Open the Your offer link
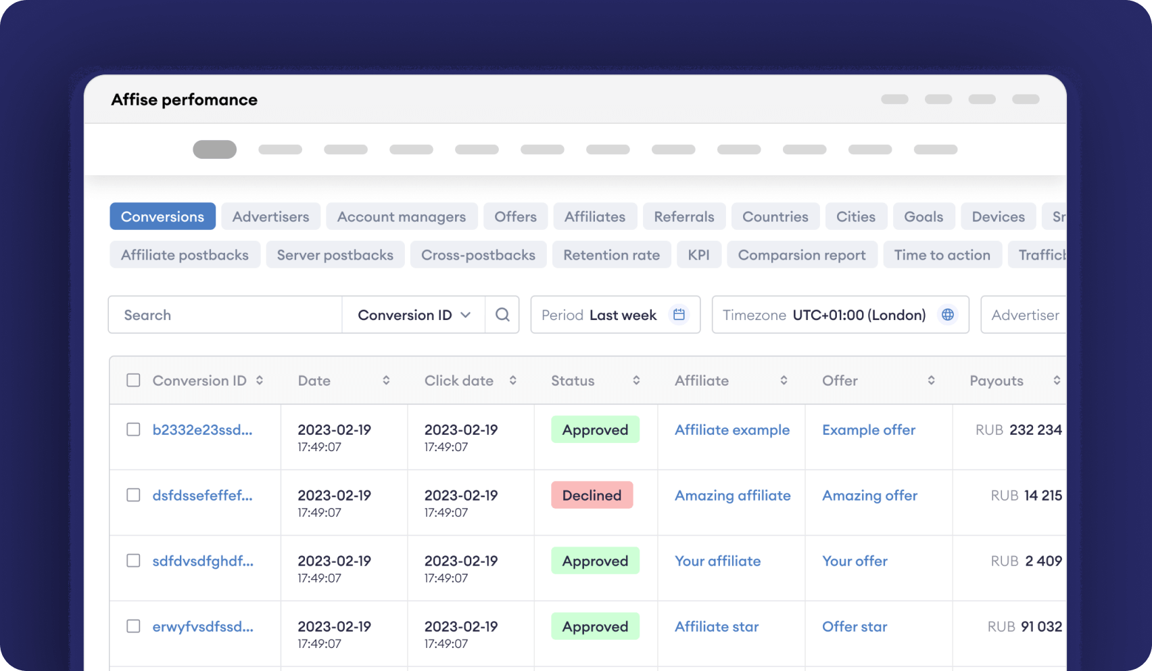 (x=855, y=561)
